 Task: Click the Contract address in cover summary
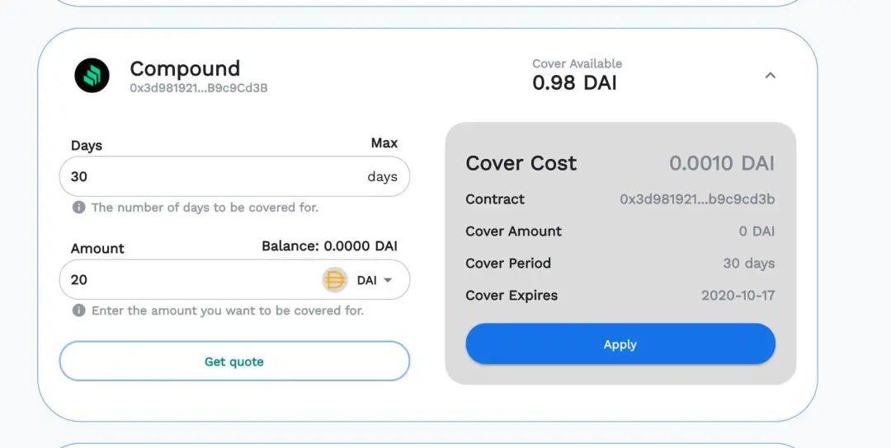point(696,199)
